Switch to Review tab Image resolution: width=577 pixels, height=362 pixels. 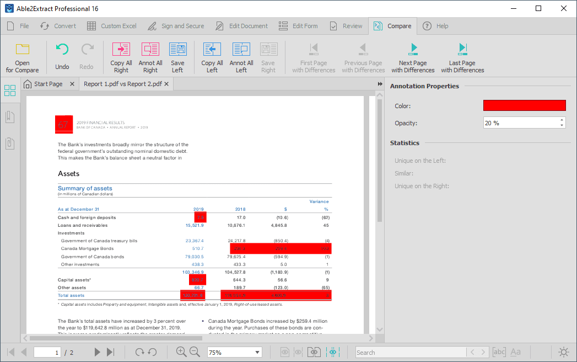coord(346,26)
